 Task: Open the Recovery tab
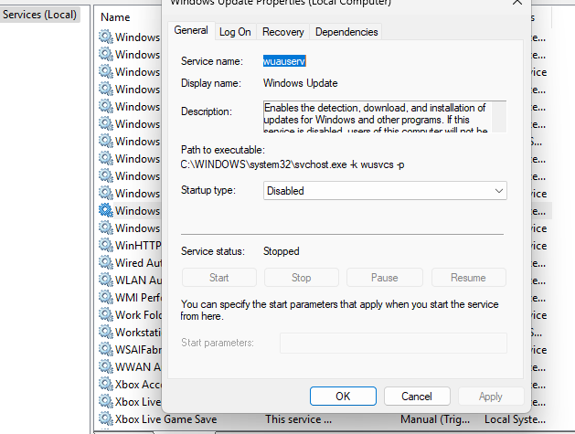tap(283, 32)
